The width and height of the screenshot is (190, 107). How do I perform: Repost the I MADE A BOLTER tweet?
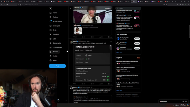(83, 84)
